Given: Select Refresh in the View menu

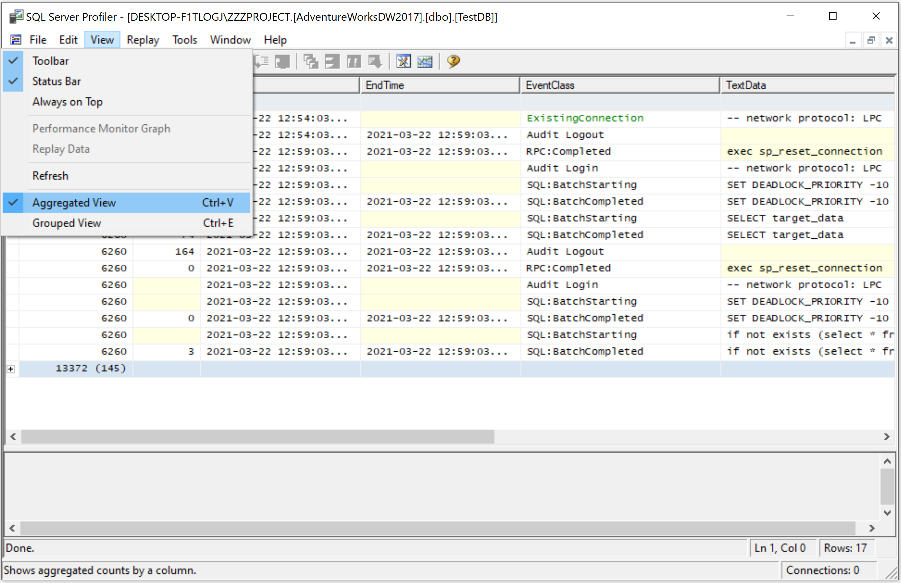Looking at the screenshot, I should [x=50, y=176].
